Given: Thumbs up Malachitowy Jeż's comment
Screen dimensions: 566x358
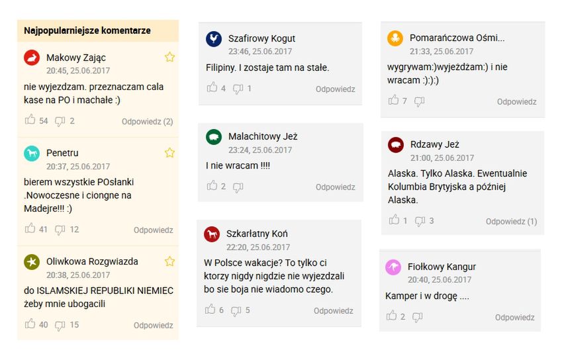Looking at the screenshot, I should coord(212,186).
